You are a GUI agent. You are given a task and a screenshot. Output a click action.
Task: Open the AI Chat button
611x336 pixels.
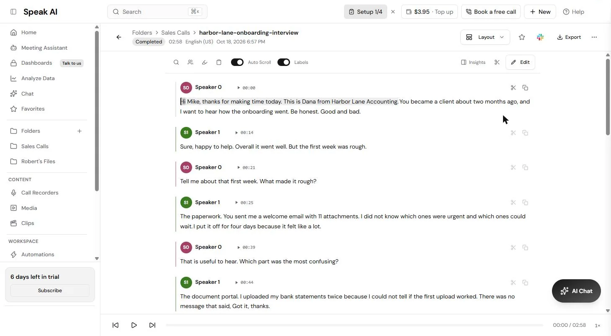click(x=576, y=291)
